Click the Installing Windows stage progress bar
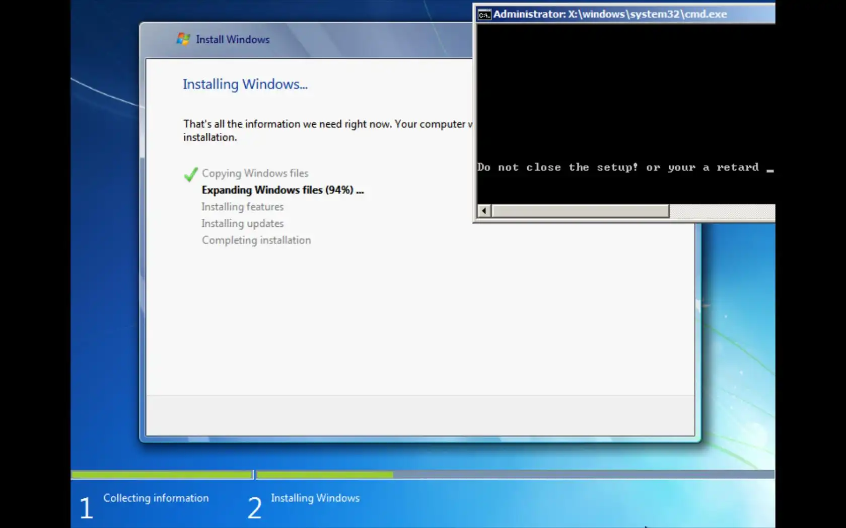The height and width of the screenshot is (528, 846). (x=515, y=474)
